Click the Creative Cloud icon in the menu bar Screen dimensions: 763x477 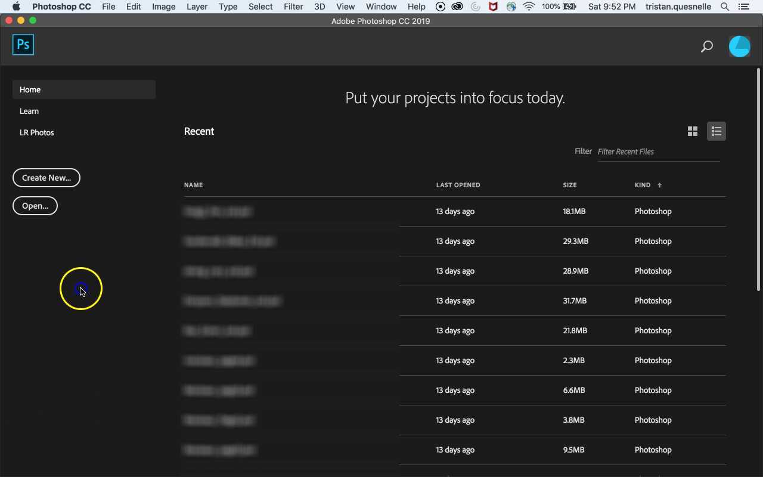pyautogui.click(x=457, y=7)
